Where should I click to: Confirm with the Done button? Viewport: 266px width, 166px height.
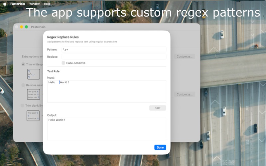click(160, 147)
